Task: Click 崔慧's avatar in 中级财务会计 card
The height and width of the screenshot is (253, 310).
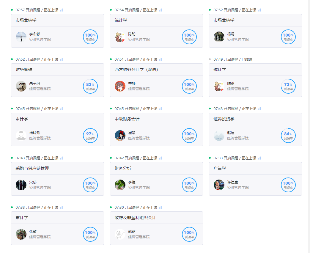Action: 120,136
